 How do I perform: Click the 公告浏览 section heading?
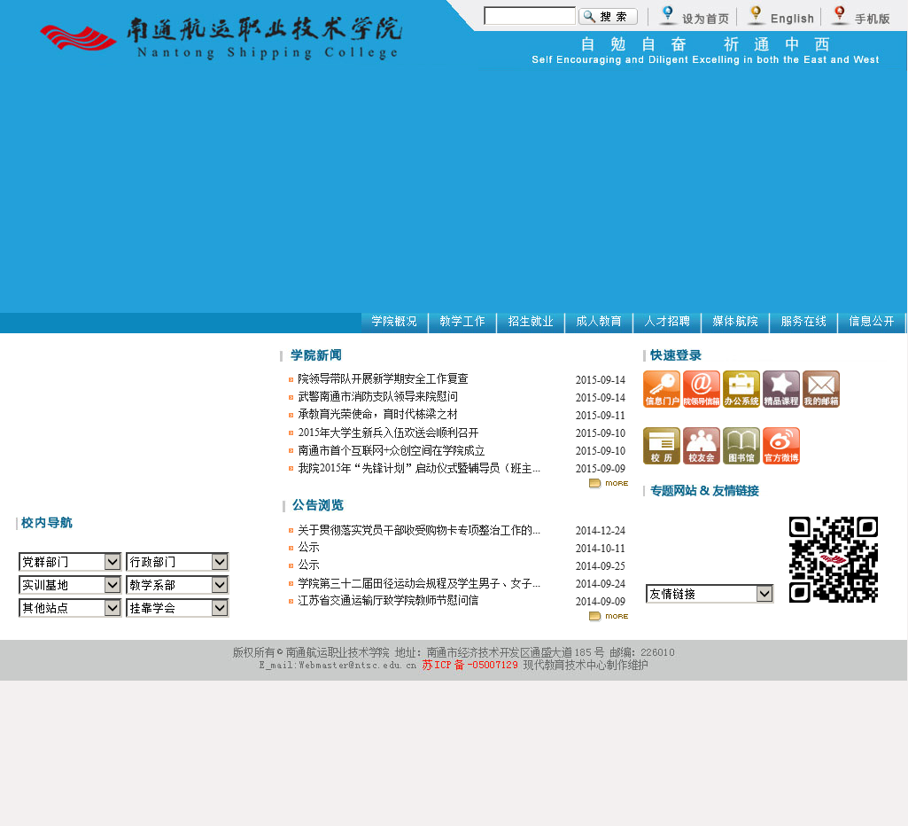click(318, 505)
